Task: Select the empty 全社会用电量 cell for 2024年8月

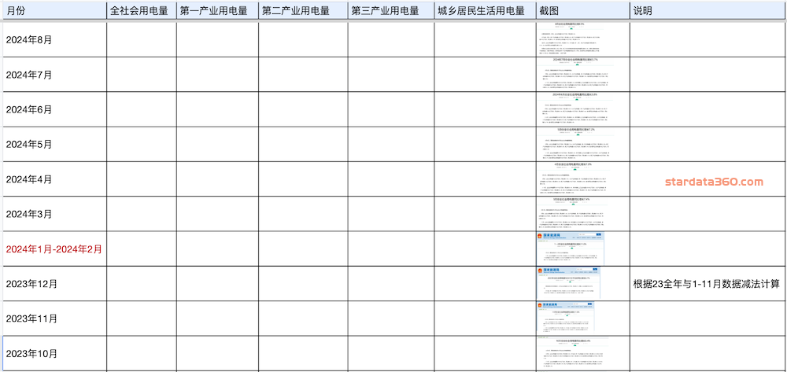Action: point(142,39)
